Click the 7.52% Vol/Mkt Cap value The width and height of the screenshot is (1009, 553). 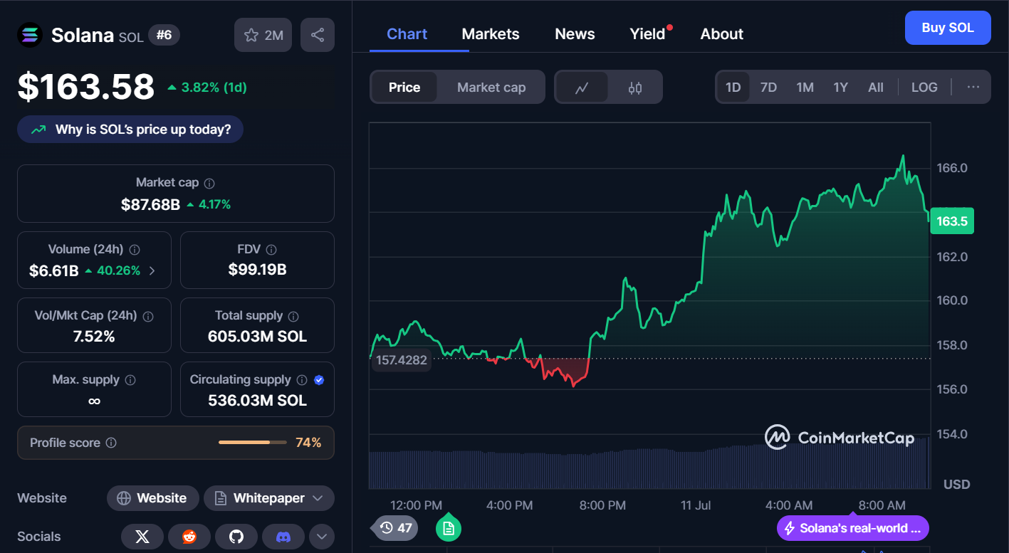click(x=94, y=336)
